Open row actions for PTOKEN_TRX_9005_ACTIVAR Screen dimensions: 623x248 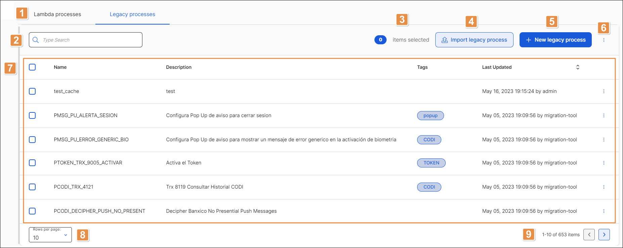point(604,163)
